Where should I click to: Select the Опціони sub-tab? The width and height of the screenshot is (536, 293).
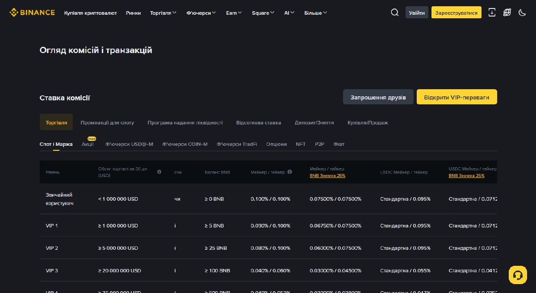[276, 144]
